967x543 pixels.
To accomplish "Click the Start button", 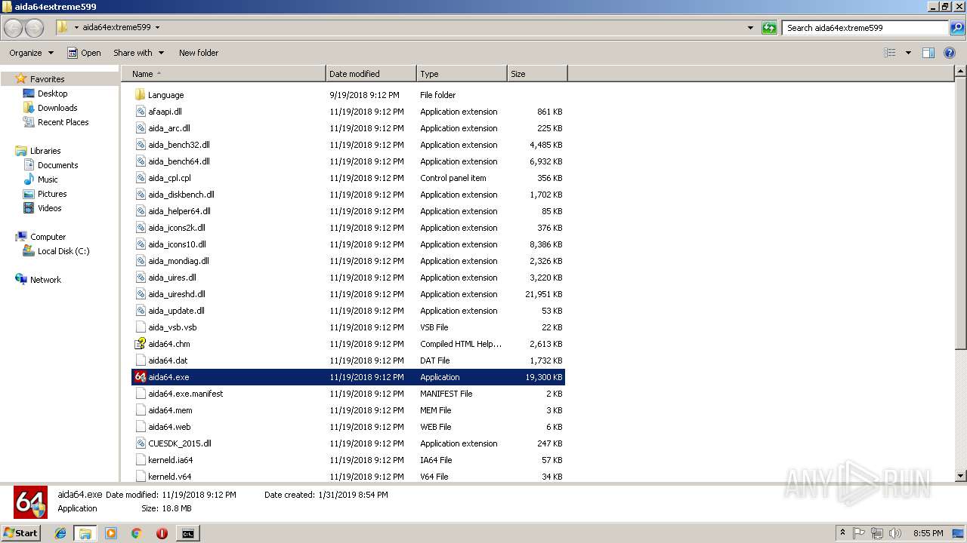I will click(x=21, y=533).
